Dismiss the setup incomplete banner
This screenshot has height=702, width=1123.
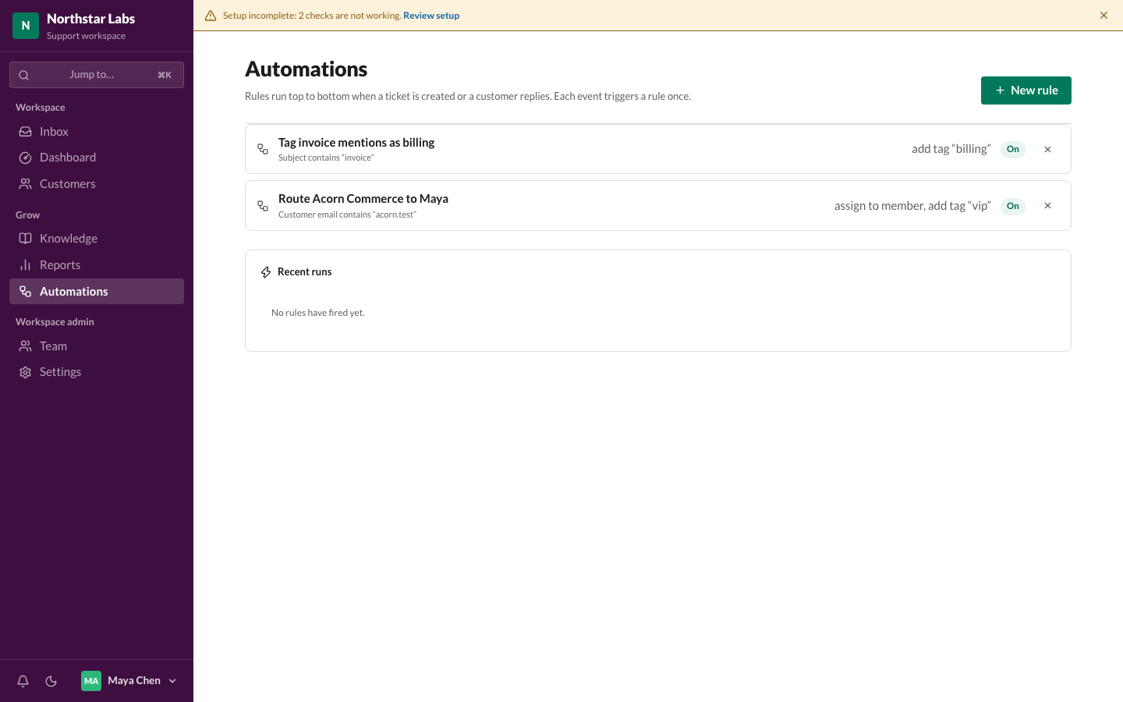1104,16
